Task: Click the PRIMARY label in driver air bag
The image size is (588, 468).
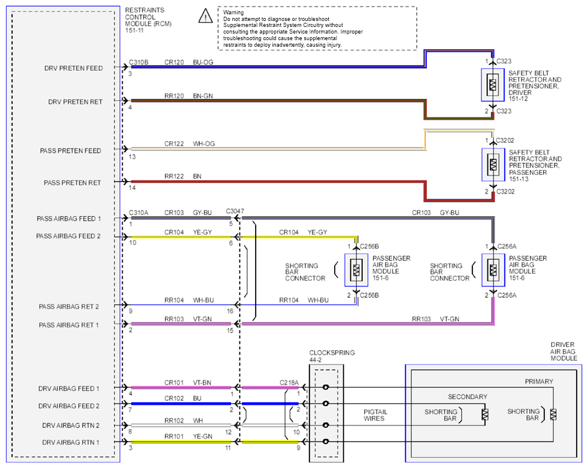Action: click(x=539, y=382)
